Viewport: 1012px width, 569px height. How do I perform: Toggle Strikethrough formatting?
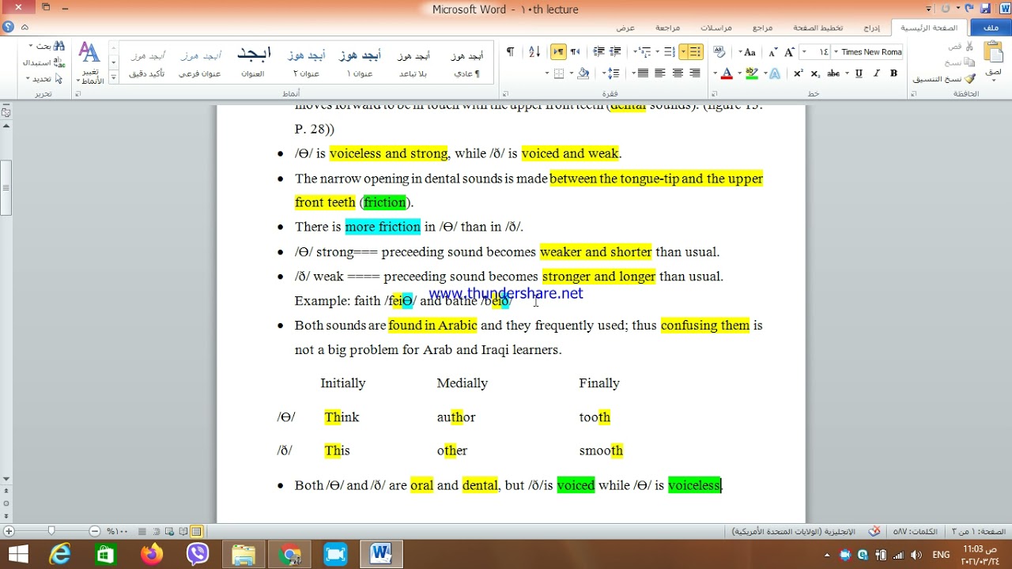(833, 73)
